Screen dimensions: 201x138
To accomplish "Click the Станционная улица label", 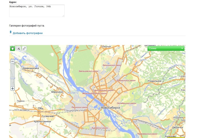I will coord(74,110).
